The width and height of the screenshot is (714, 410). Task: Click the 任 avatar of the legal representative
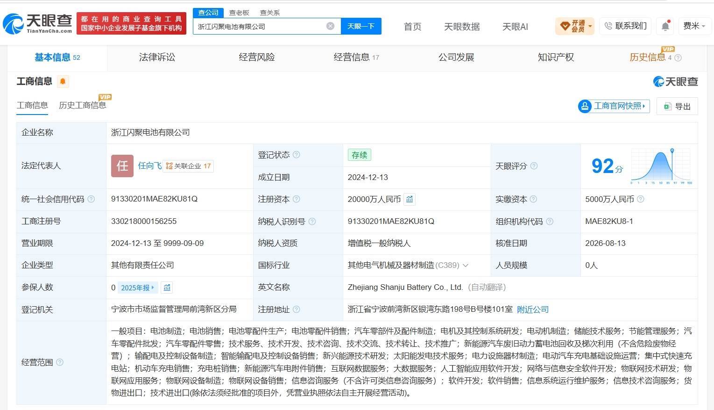[x=122, y=166]
